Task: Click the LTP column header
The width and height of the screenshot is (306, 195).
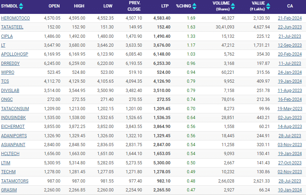Action: tap(164, 6)
